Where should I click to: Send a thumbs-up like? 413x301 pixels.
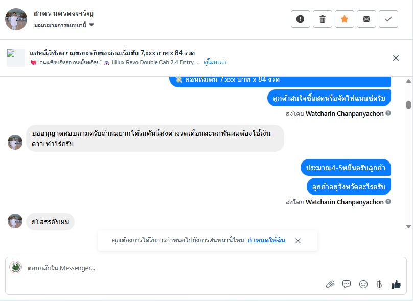396,284
